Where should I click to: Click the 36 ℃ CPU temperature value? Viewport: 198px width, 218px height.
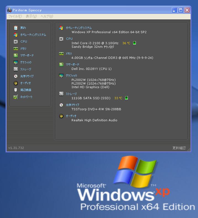pos(126,43)
